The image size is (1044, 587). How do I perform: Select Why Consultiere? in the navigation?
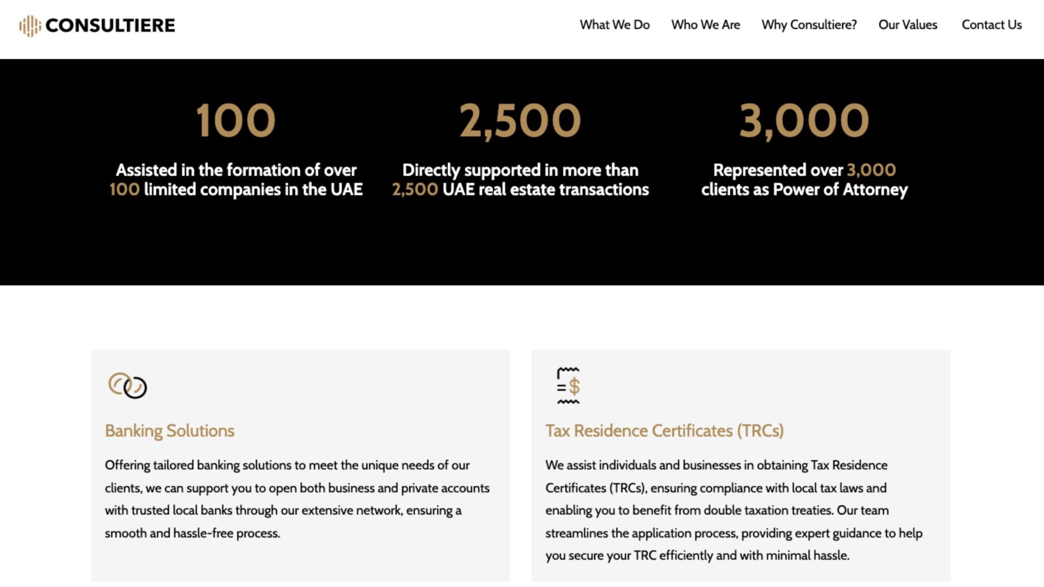[809, 25]
